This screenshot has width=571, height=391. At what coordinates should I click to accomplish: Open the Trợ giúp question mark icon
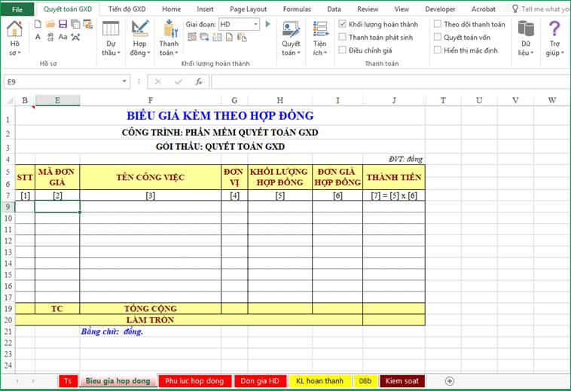coord(554,30)
